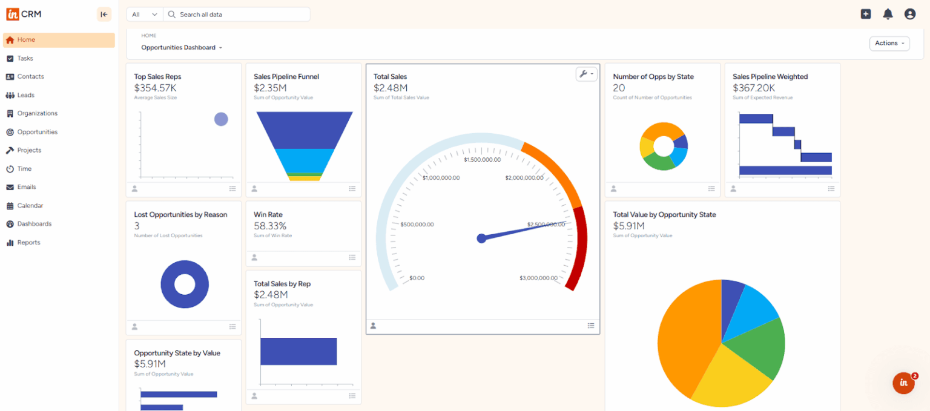Toggle the sidebar collapse control
This screenshot has height=411, width=930.
[104, 14]
